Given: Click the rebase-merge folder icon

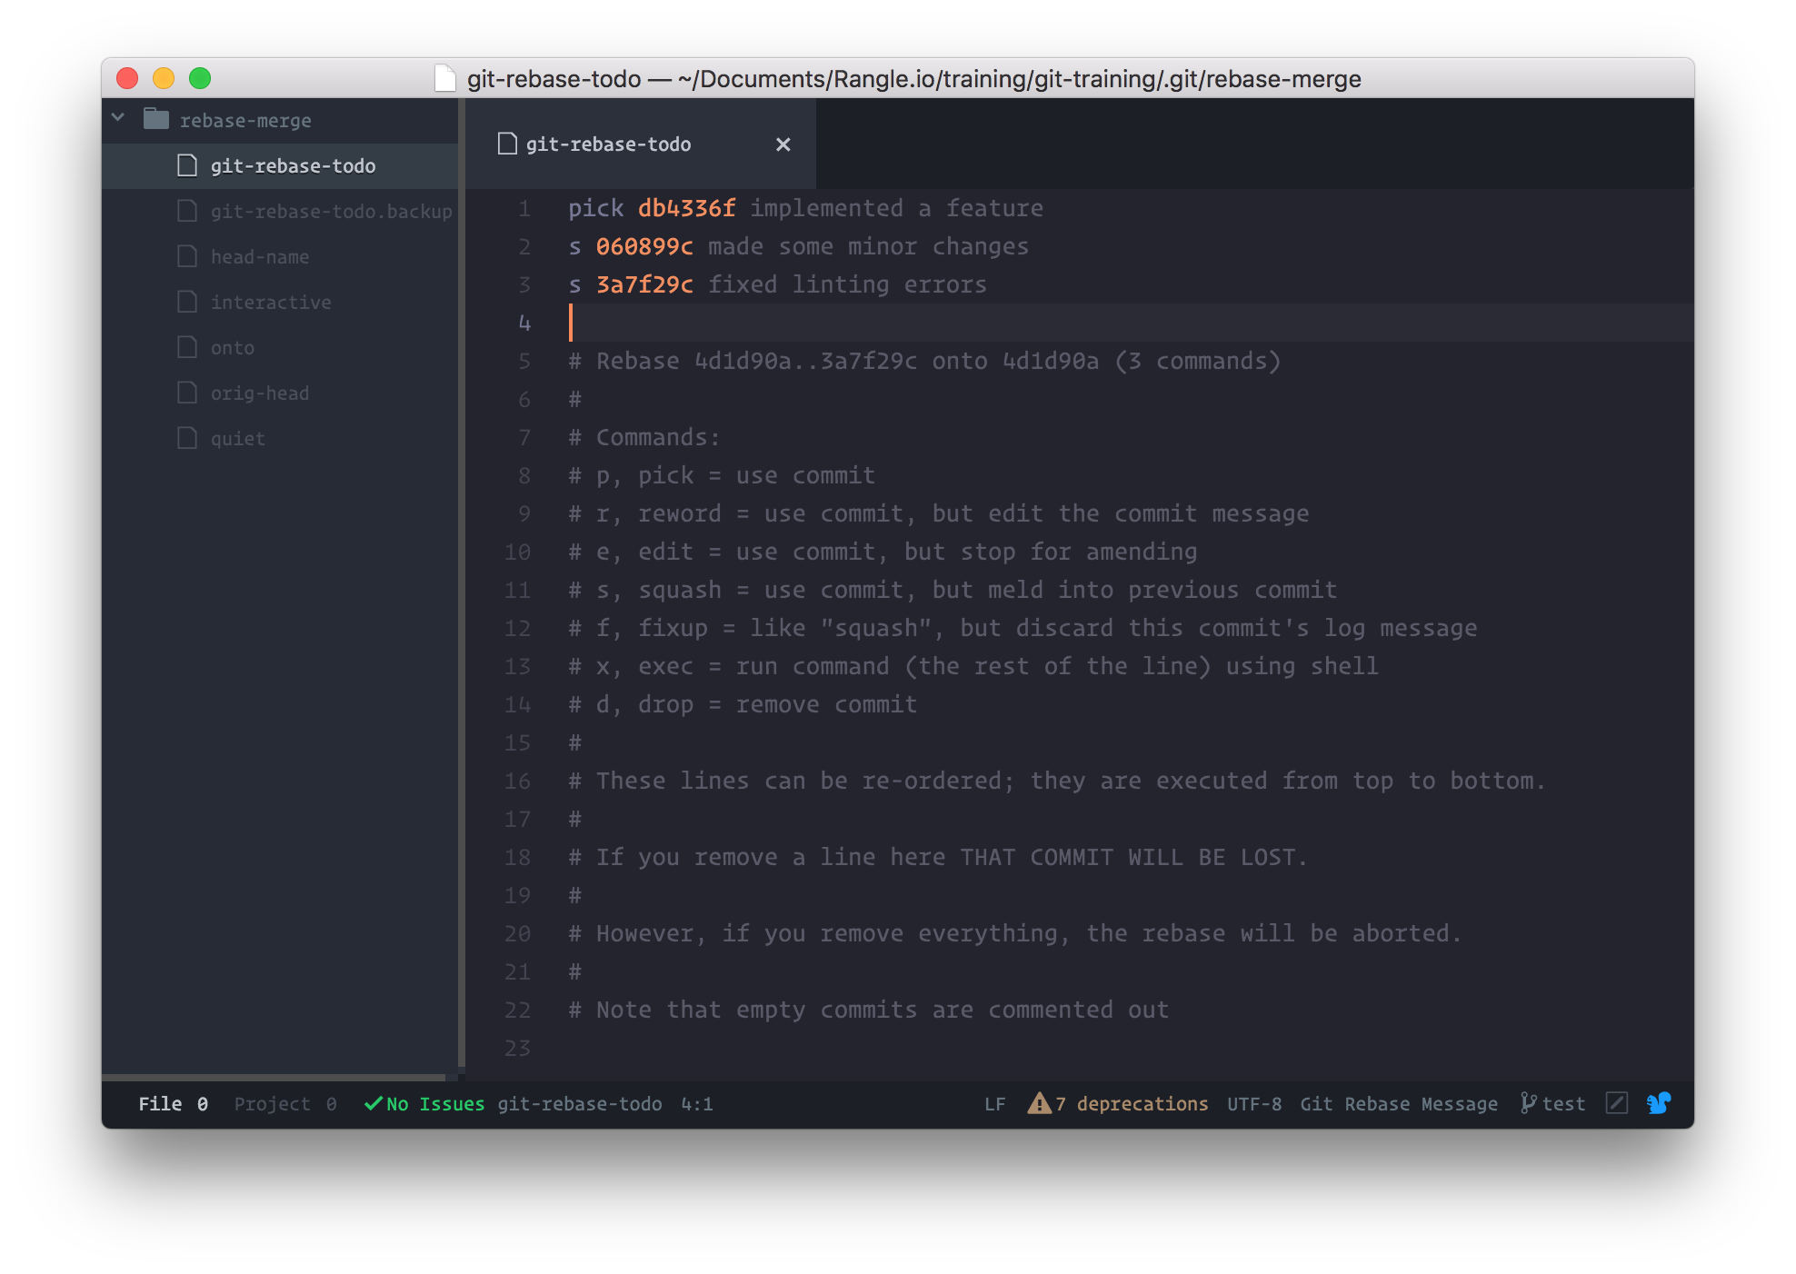Looking at the screenshot, I should 156,119.
